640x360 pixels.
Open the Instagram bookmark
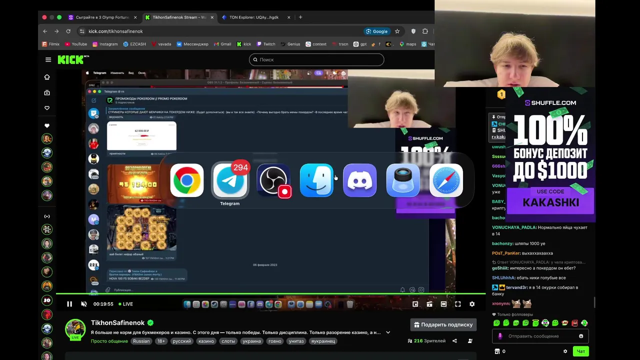coord(105,44)
